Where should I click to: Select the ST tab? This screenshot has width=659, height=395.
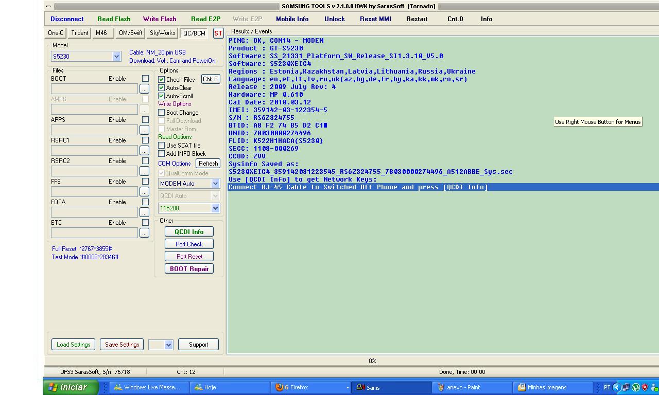(218, 33)
